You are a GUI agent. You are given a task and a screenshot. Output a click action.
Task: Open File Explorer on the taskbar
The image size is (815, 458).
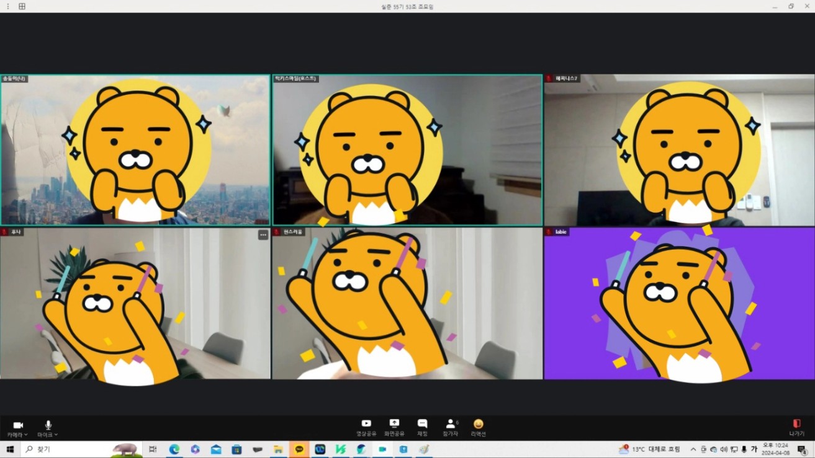coord(278,449)
